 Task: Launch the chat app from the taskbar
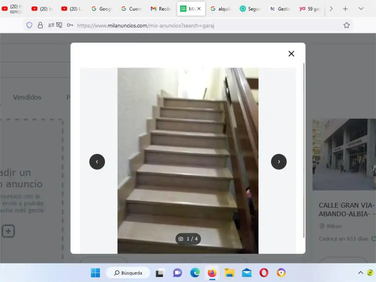point(178,273)
